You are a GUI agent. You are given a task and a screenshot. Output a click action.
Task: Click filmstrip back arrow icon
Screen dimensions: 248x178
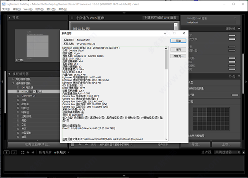[28, 152]
